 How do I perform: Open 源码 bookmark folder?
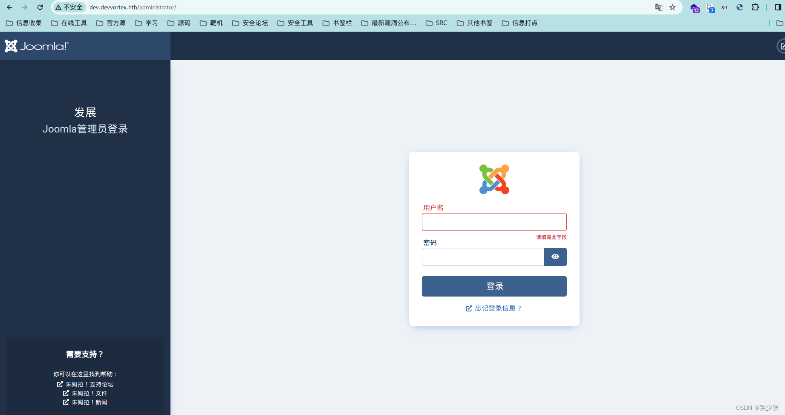[179, 23]
